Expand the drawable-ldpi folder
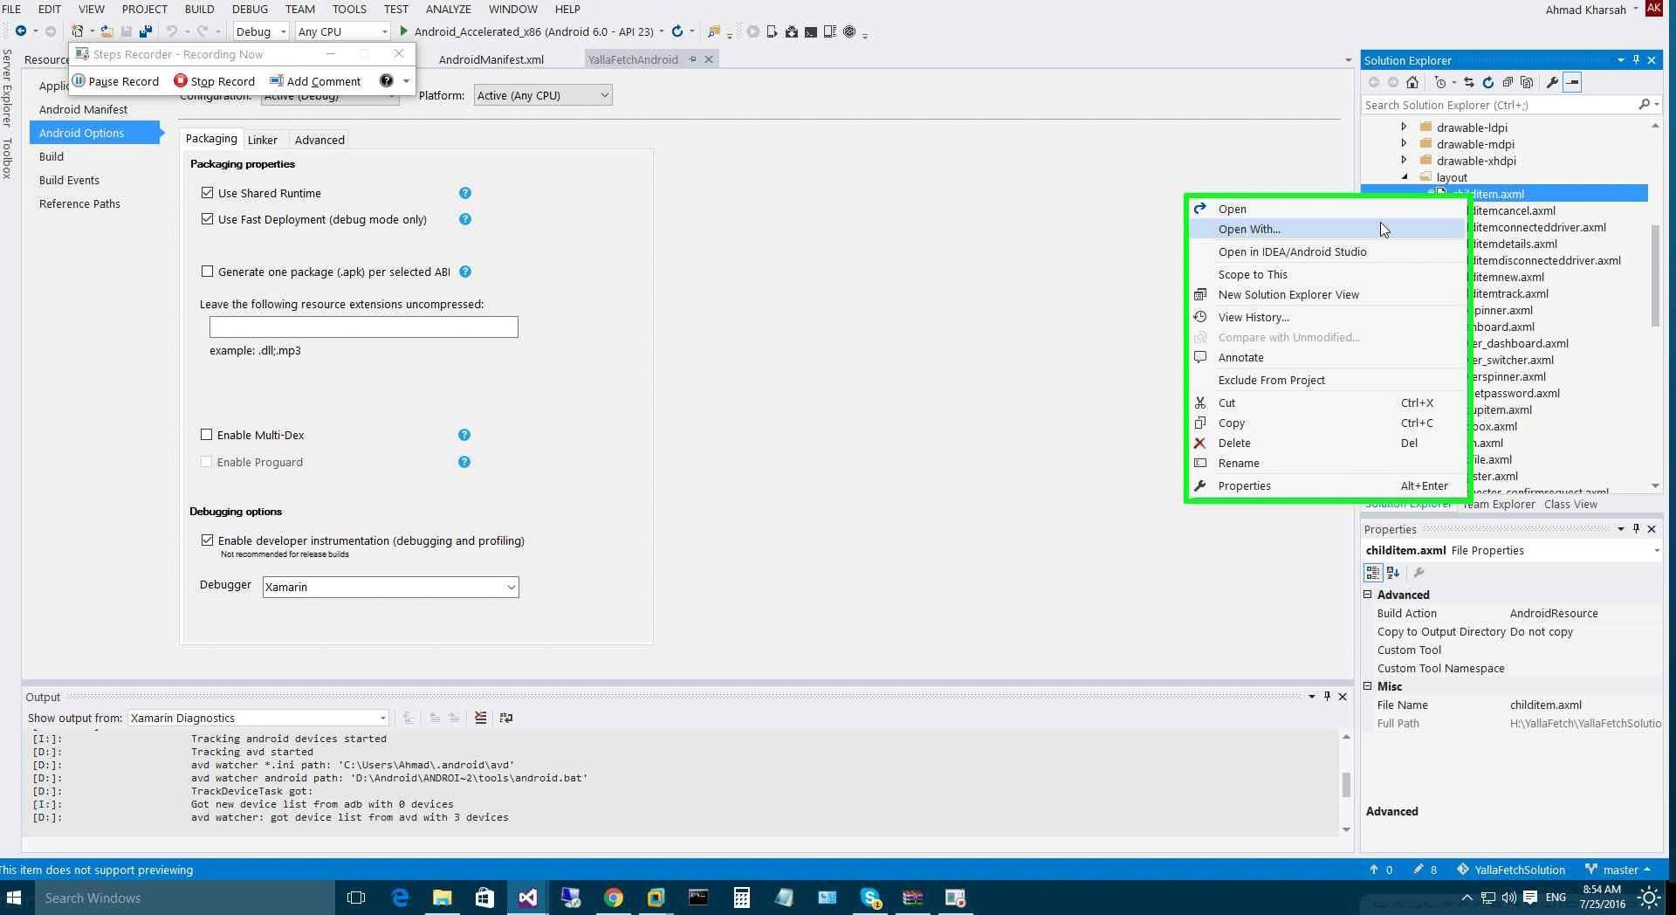Viewport: 1676px width, 915px height. tap(1404, 127)
